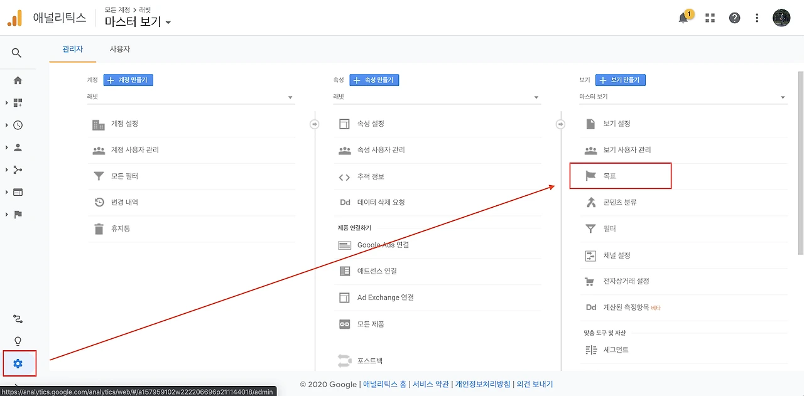Open the 마스터 보기 view selector dropdown
Screen dimensions: 804x396
pyautogui.click(x=138, y=22)
